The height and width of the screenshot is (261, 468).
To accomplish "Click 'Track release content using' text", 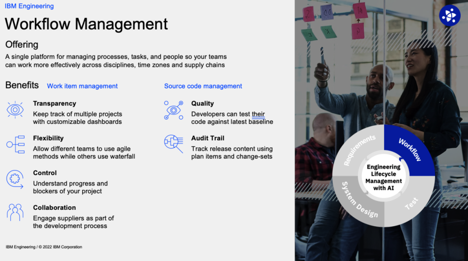I will (232, 149).
